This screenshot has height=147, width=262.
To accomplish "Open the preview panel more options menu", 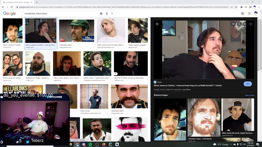I will (x=239, y=24).
